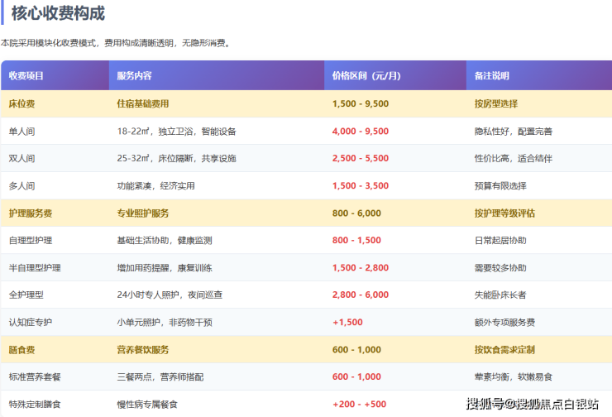This screenshot has height=417, width=612.
Task: Click the 特殊定制膳食 row label
Action: coord(35,405)
